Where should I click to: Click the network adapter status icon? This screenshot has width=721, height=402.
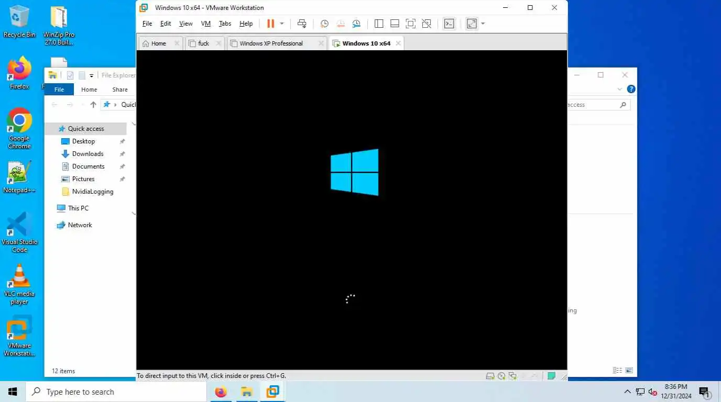click(512, 376)
